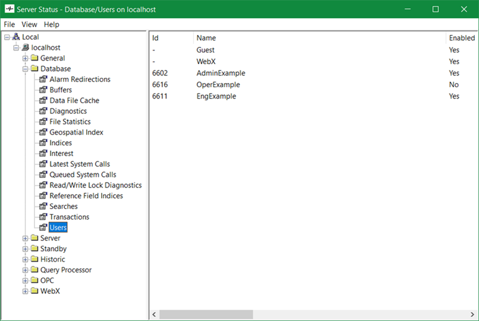
Task: Click the horizontal scrollbar thumb
Action: tap(206, 314)
